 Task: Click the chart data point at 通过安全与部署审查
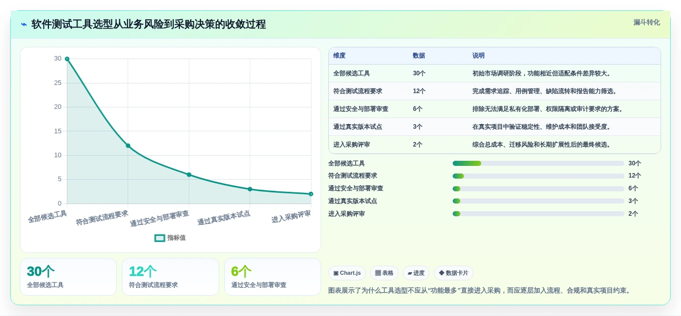[189, 175]
